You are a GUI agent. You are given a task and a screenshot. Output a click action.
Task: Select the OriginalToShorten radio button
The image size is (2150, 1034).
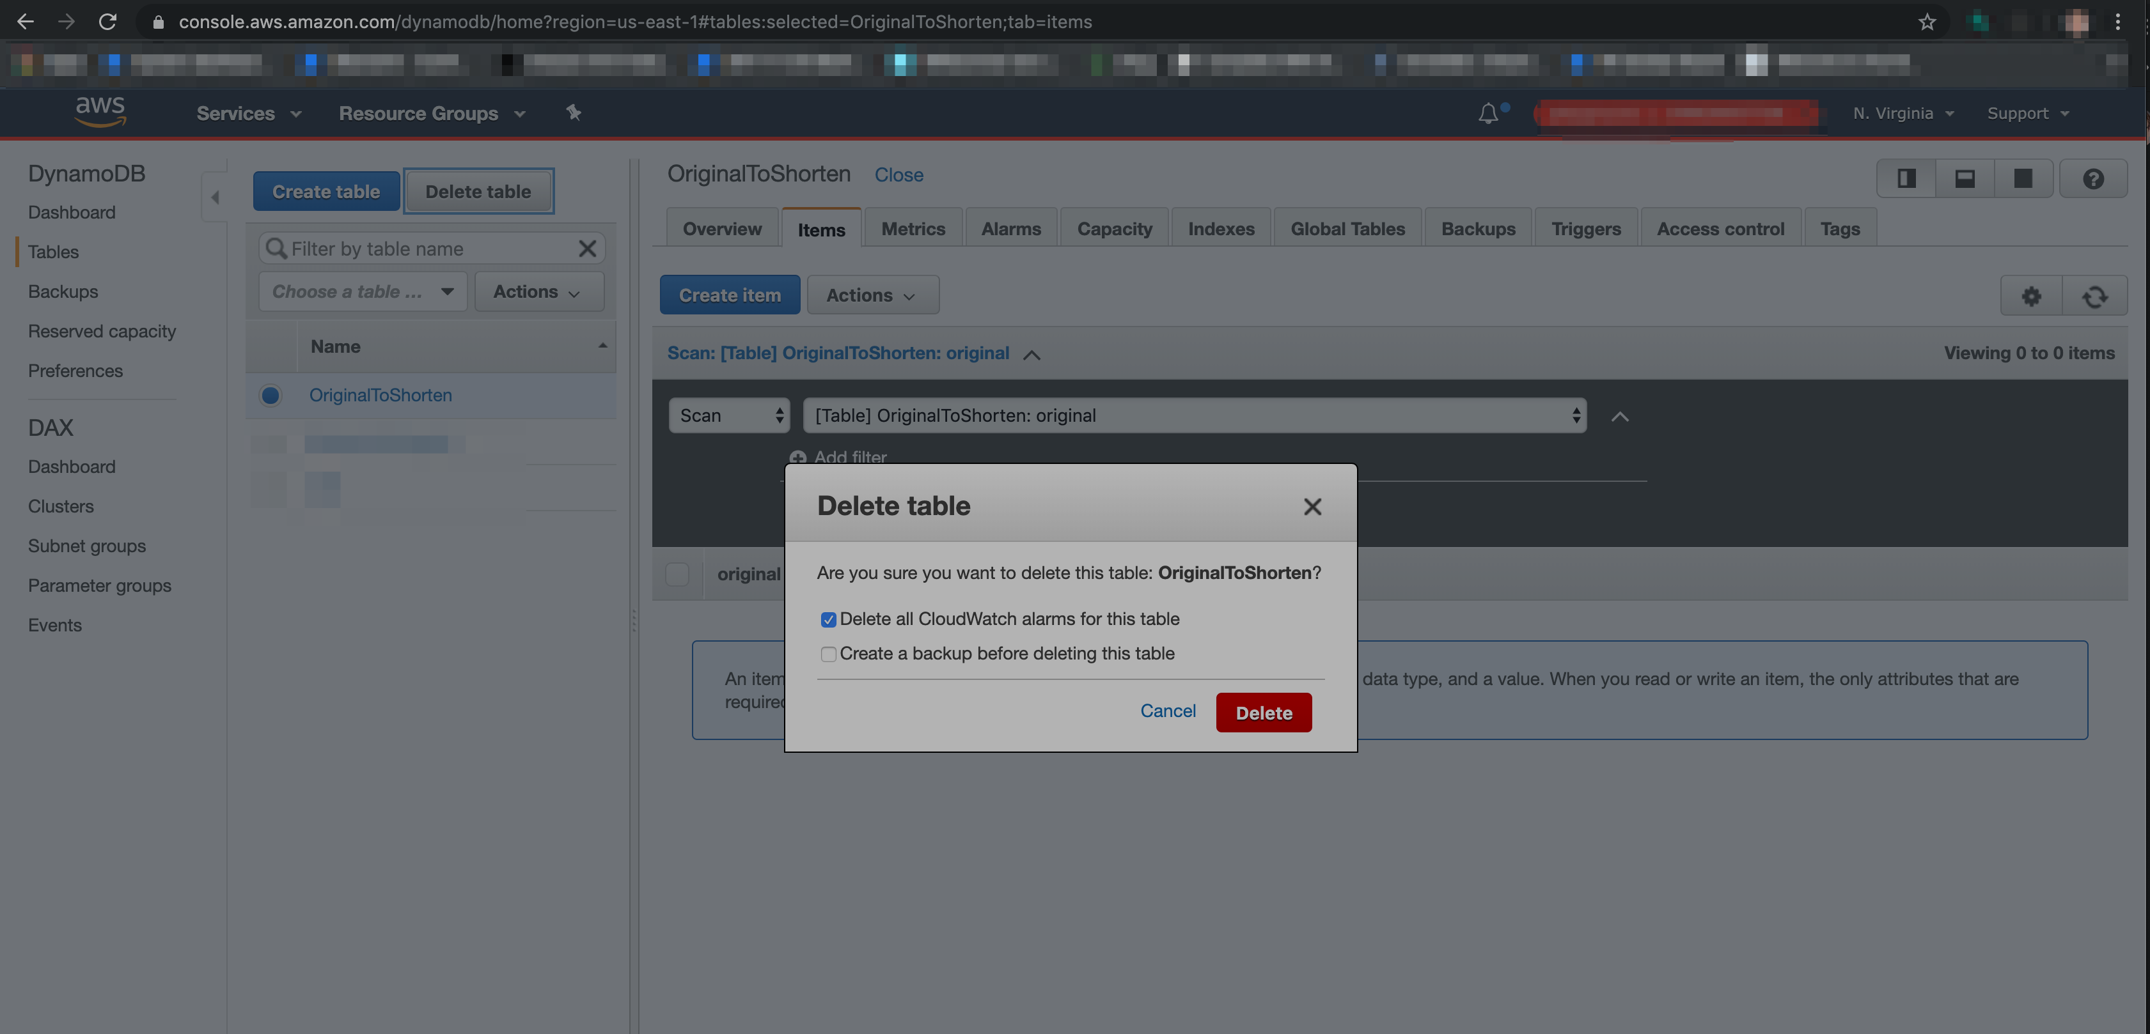tap(270, 394)
